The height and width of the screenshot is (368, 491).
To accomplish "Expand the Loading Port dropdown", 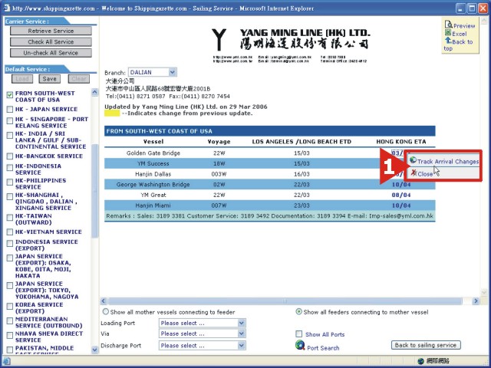I will click(x=241, y=323).
